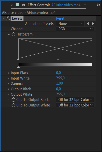Click the gamma midpoint triangle under histogram
102x152 pixels.
58,59
